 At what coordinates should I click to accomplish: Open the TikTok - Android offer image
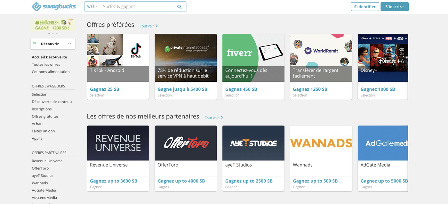click(118, 58)
